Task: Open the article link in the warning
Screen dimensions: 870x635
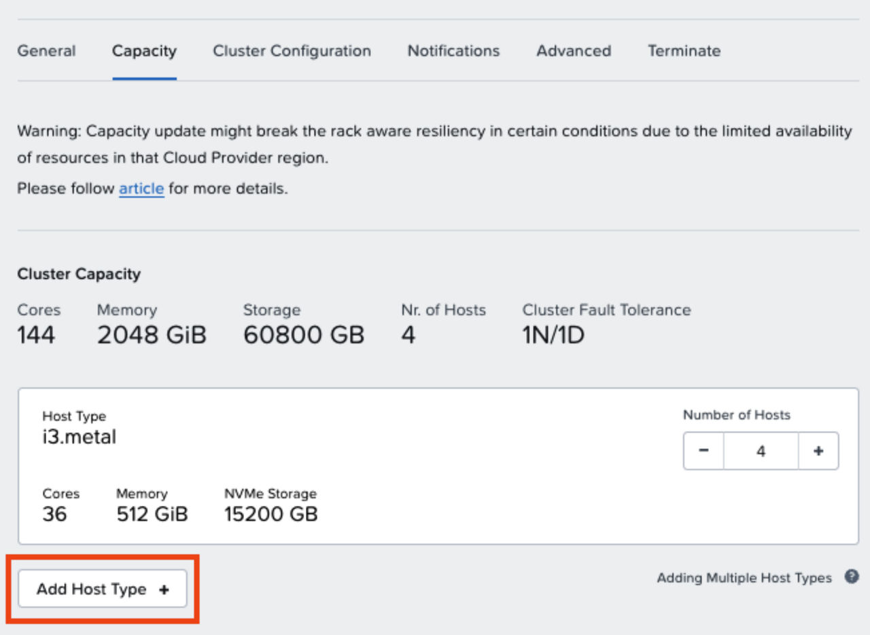Action: 141,188
